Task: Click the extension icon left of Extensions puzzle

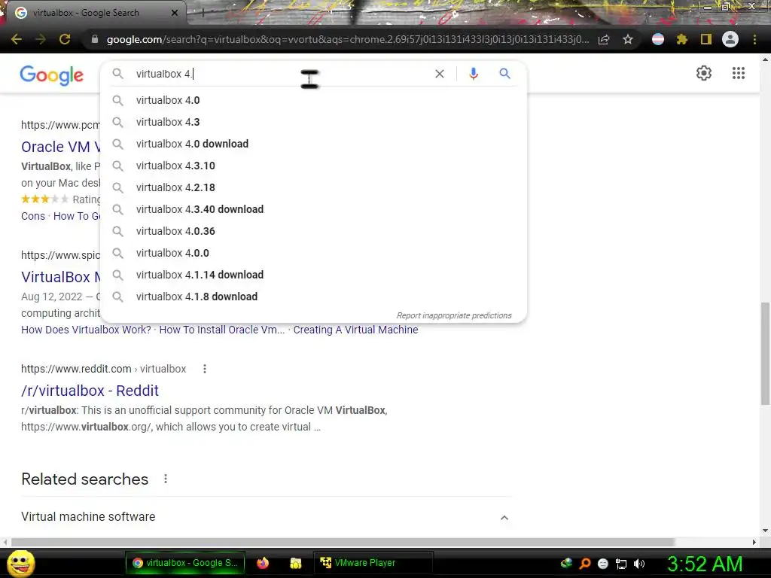Action: (x=658, y=39)
